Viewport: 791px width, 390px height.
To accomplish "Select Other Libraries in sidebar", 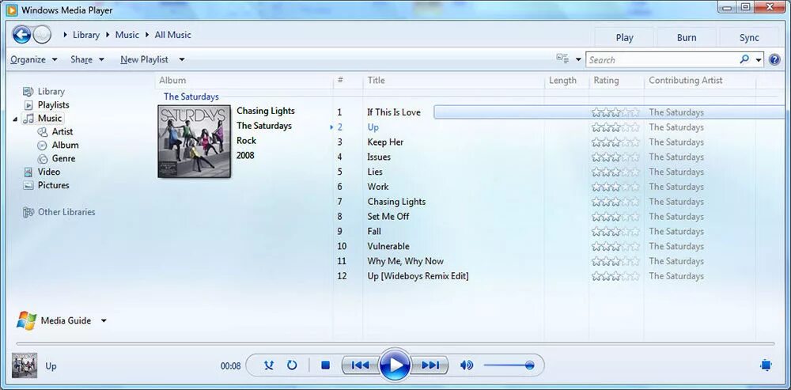I will click(66, 212).
